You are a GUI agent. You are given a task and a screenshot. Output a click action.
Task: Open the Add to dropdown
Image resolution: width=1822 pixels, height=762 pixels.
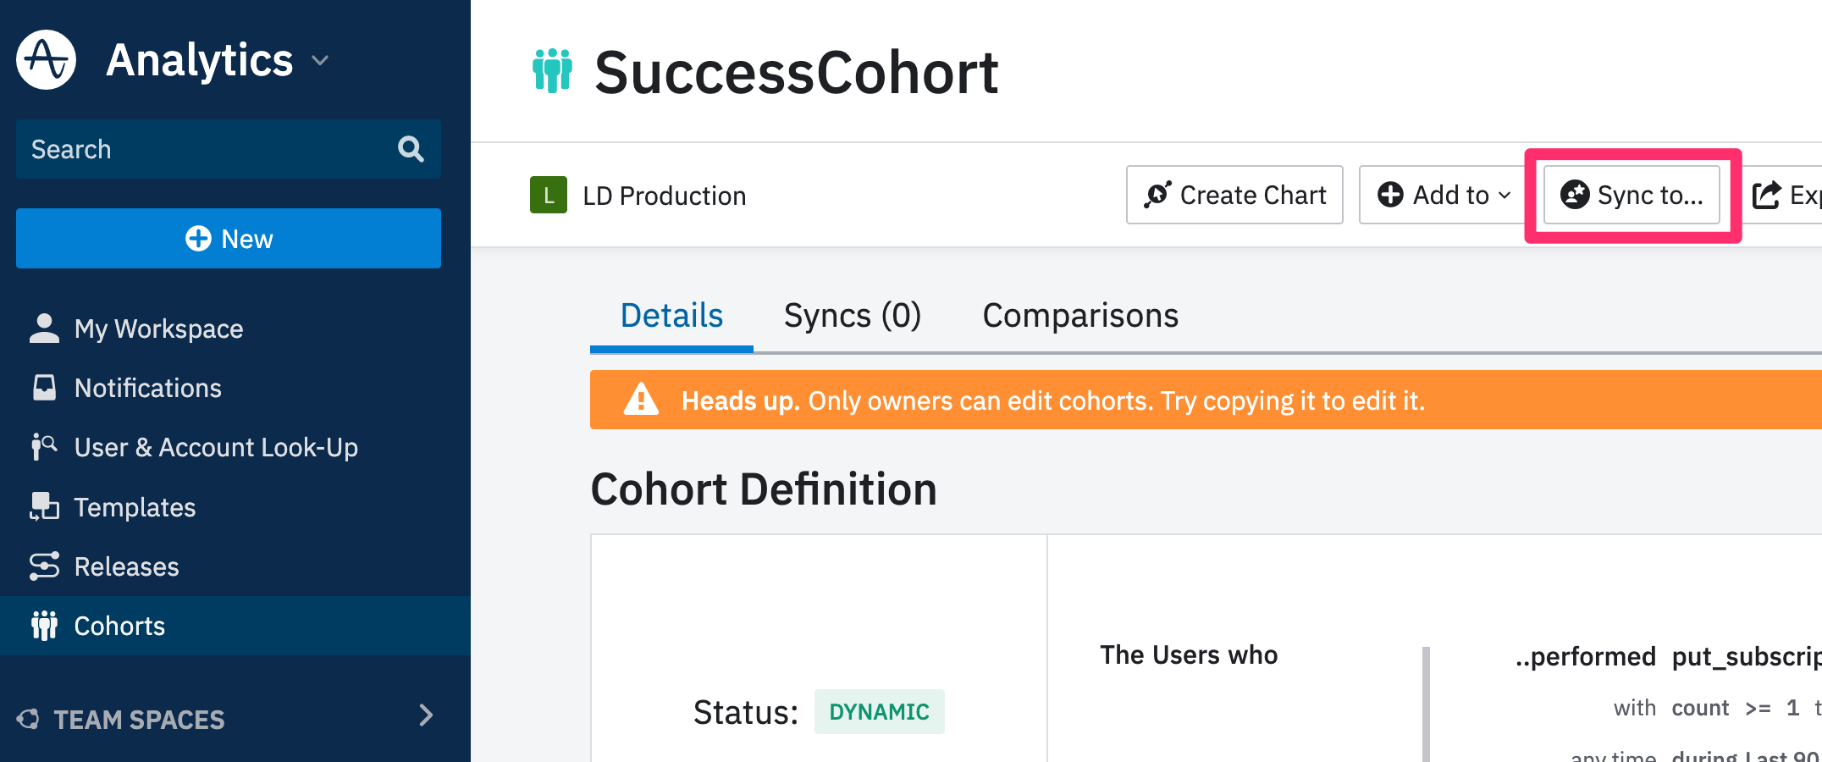tap(1443, 195)
